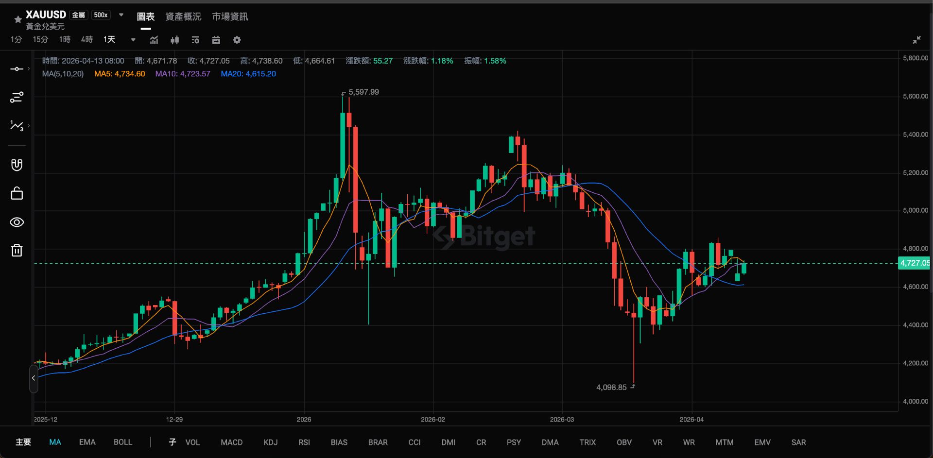Screen dimensions: 933x458
Task: Expand the XAUUSD symbol dropdown arrow
Action: click(x=121, y=15)
